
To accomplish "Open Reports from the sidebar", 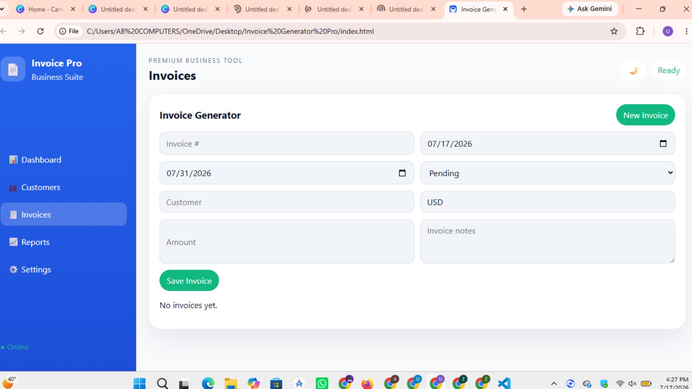I will coord(64,242).
